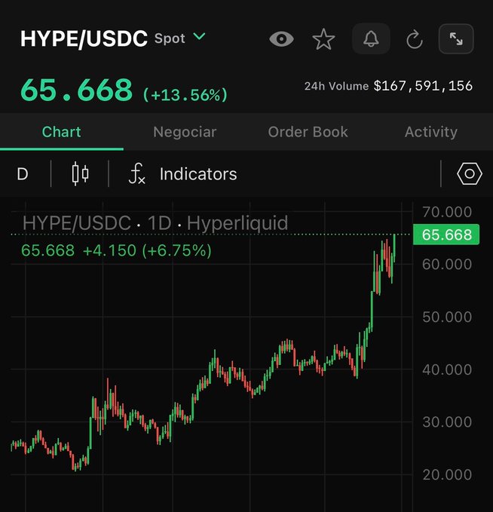Image resolution: width=493 pixels, height=512 pixels.
Task: Select the Spot market type label
Action: pyautogui.click(x=170, y=38)
